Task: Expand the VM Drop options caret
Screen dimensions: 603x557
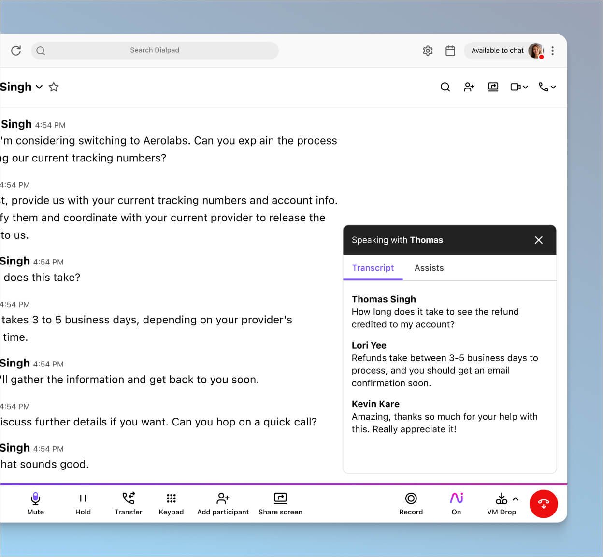Action: pos(516,499)
